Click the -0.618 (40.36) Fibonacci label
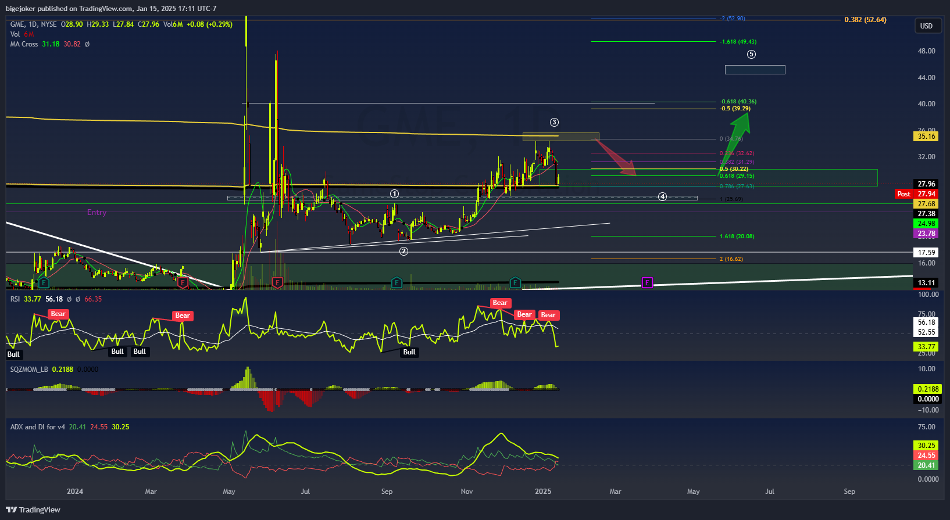 click(x=738, y=102)
